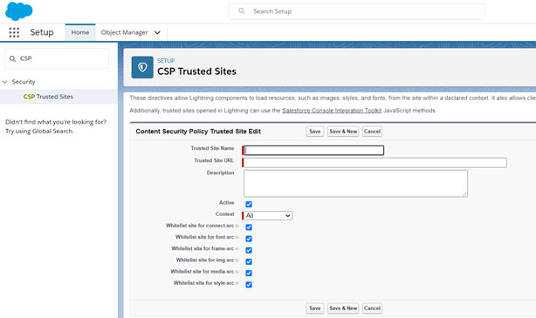Uncheck Whitelist site for connect-src
The width and height of the screenshot is (536, 318).
pyautogui.click(x=249, y=227)
